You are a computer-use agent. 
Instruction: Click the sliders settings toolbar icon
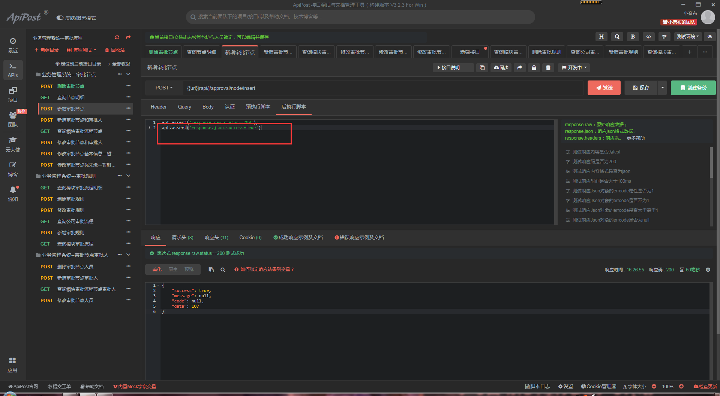[x=664, y=37]
